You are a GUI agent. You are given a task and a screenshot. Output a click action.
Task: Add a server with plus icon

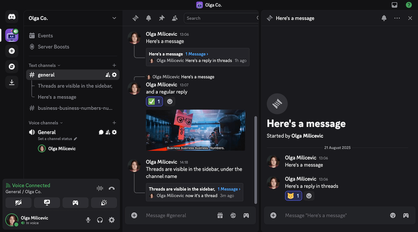click(12, 51)
